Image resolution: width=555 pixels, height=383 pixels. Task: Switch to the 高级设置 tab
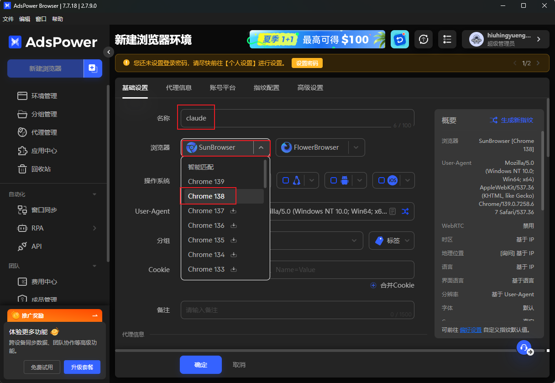[310, 88]
